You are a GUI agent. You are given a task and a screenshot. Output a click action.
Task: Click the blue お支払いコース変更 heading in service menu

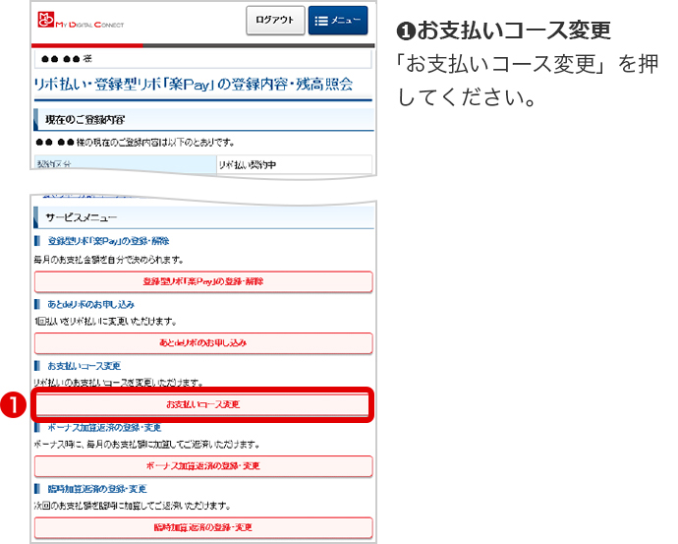[x=85, y=366]
